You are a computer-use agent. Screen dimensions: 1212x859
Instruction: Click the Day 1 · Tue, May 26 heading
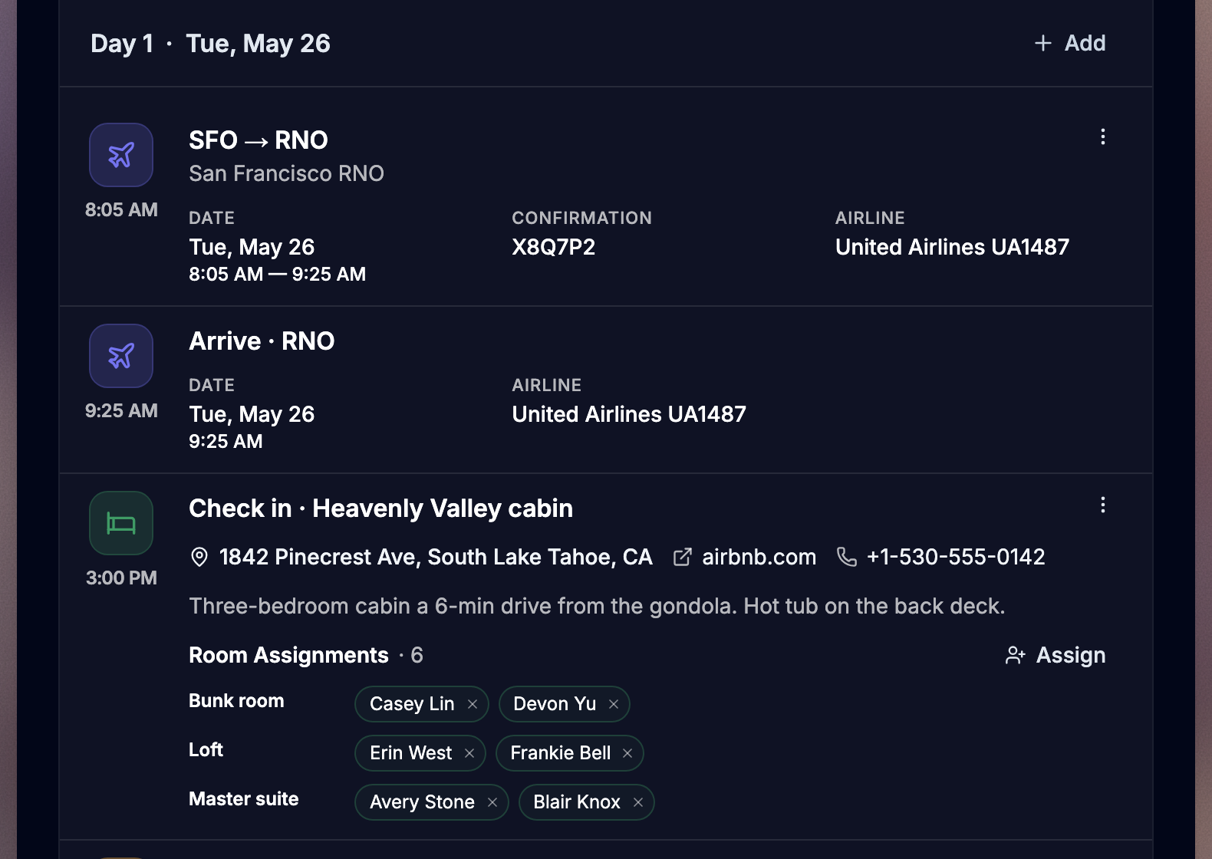(x=210, y=44)
